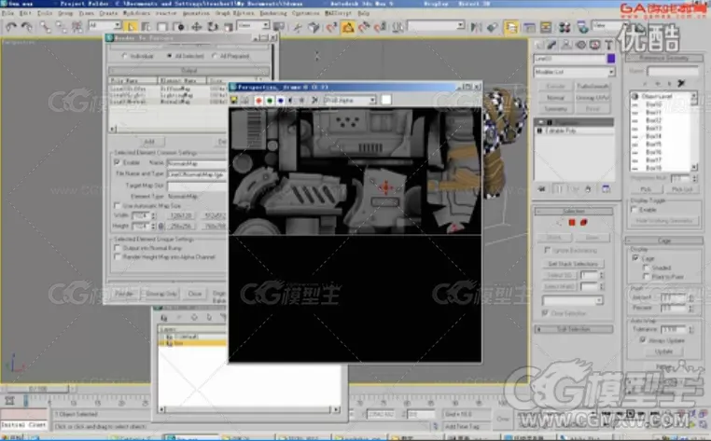Image resolution: width=711 pixels, height=441 pixels.
Task: Switch to the Modify panel tab icon
Action: pyautogui.click(x=551, y=45)
